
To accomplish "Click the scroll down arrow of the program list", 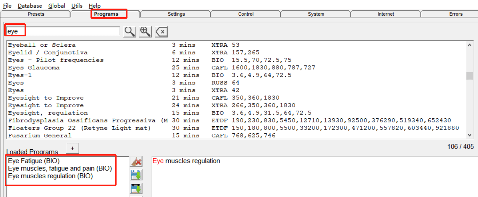I will (x=469, y=135).
